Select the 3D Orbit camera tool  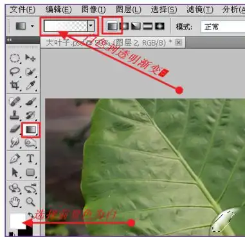30,188
